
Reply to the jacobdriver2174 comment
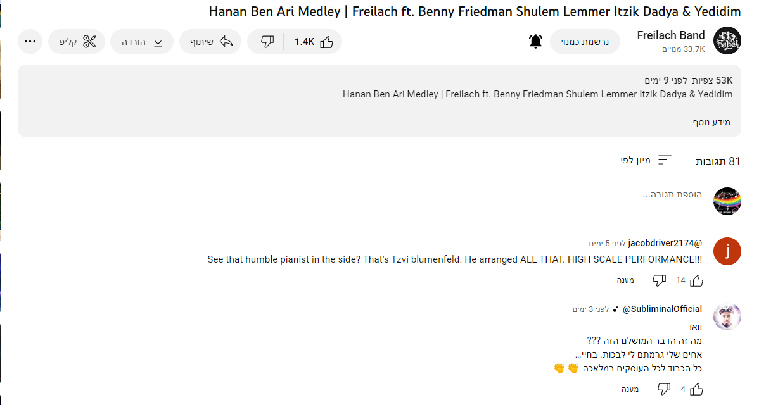tap(625, 280)
